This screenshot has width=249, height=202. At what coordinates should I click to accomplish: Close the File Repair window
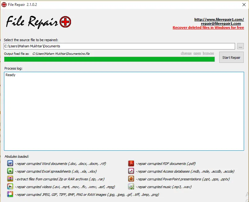tap(244, 5)
